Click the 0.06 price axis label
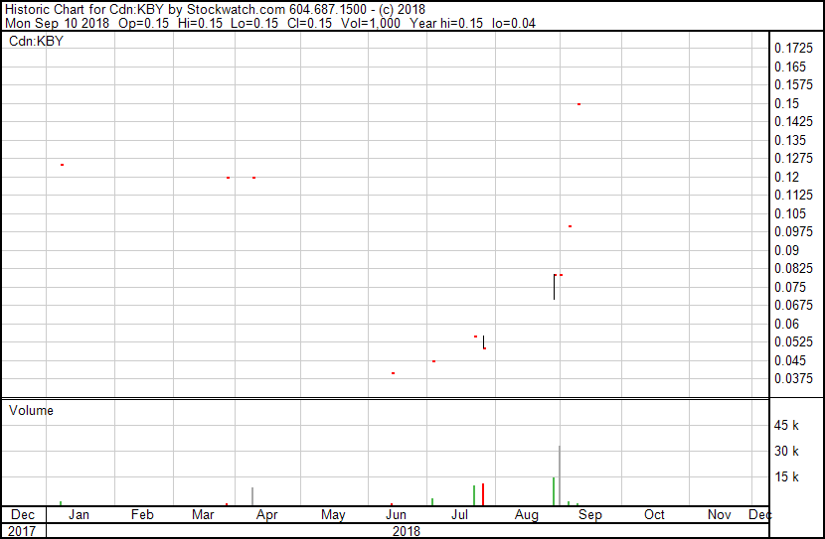 (786, 325)
